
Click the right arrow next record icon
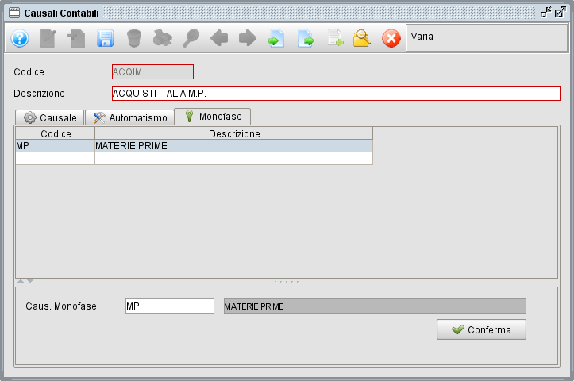[248, 38]
